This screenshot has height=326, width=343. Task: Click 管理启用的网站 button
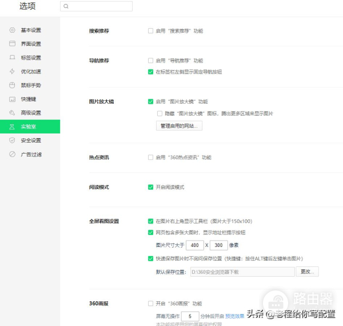click(x=179, y=126)
